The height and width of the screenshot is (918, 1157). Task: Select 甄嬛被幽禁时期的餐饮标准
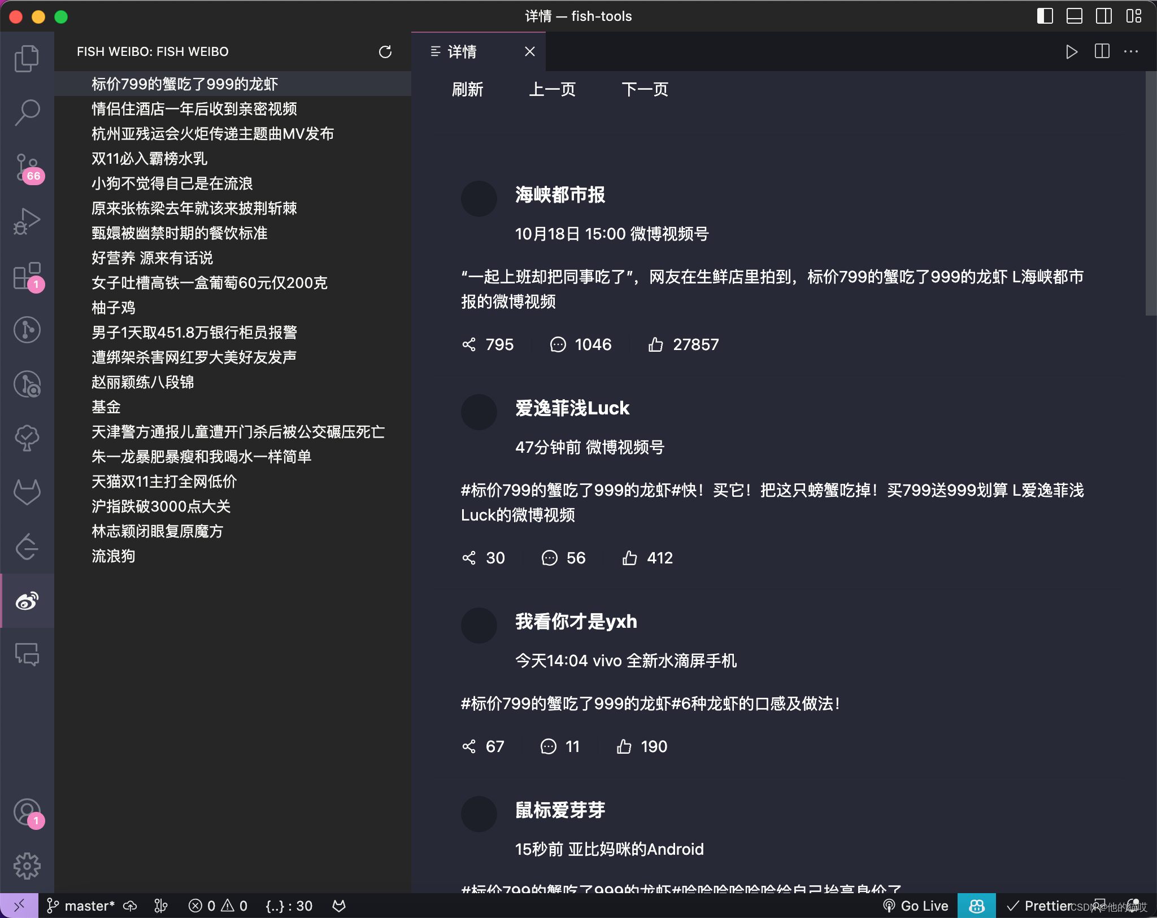pos(233,233)
